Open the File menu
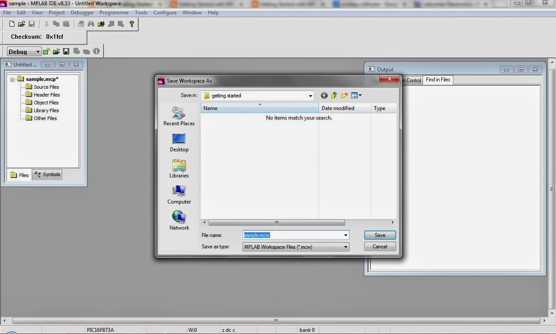This screenshot has height=334, width=556. tap(7, 13)
